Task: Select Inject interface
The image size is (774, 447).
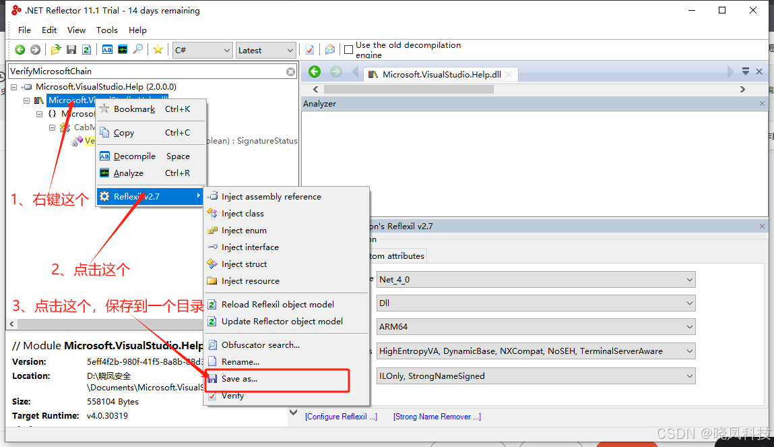Action: [x=286, y=247]
